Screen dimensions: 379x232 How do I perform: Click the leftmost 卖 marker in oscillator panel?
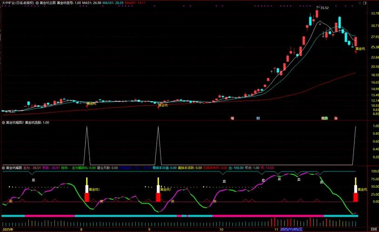pos(33,180)
